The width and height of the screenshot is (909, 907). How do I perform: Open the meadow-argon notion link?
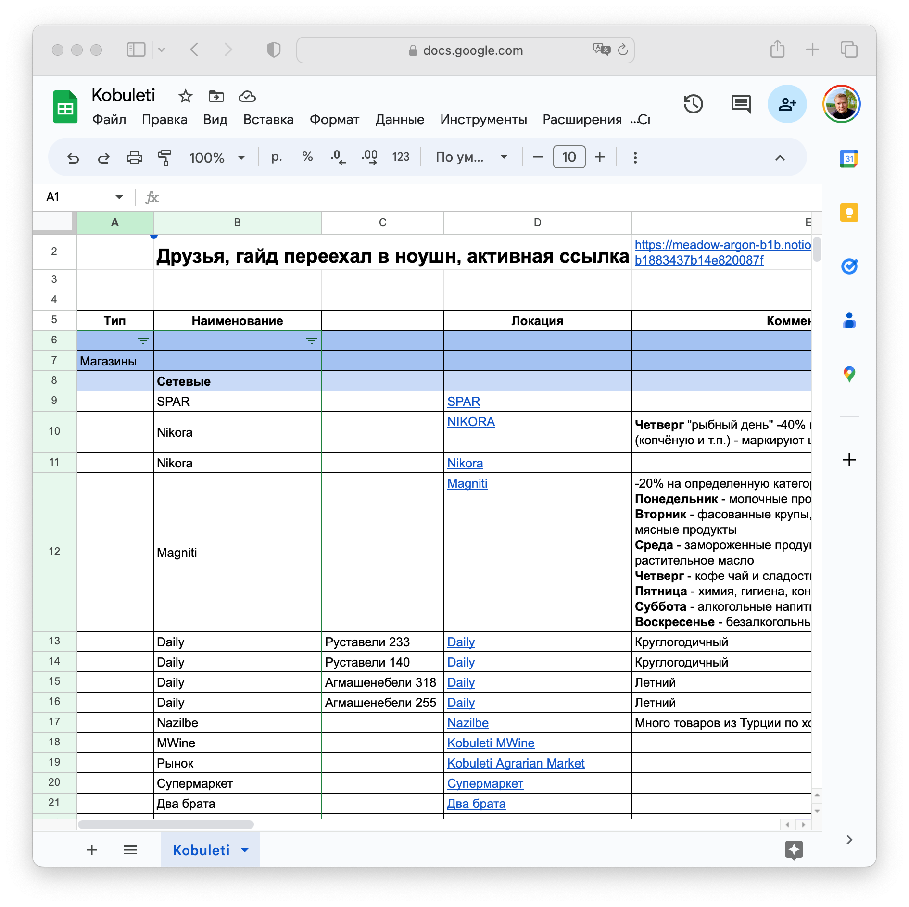[x=722, y=252]
